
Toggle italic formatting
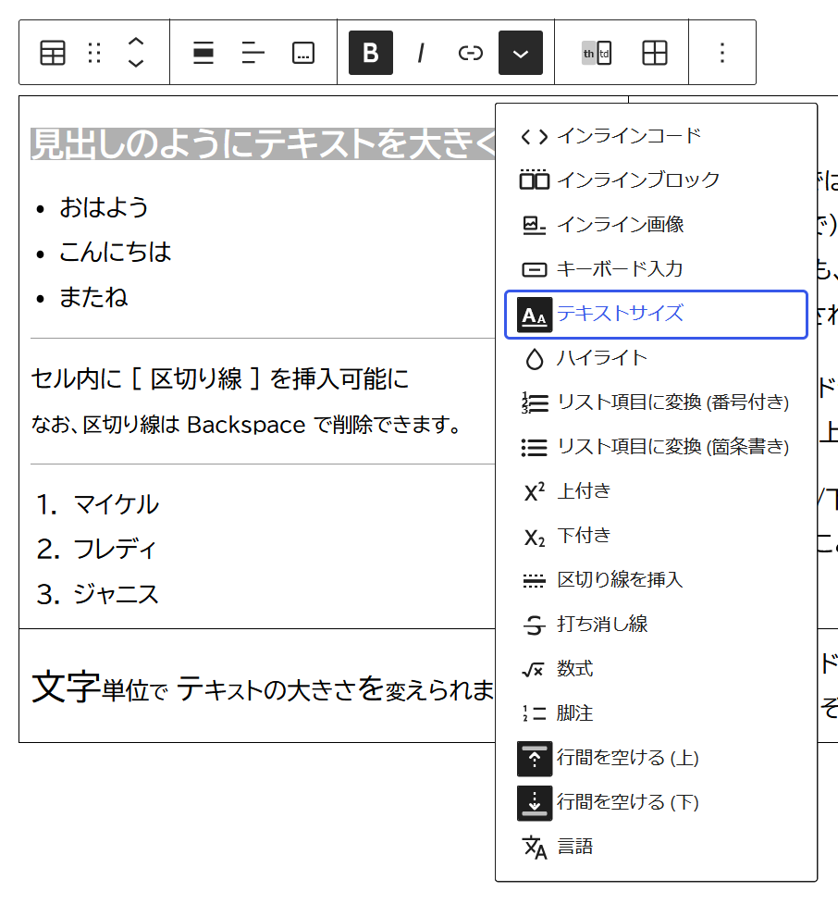(421, 53)
